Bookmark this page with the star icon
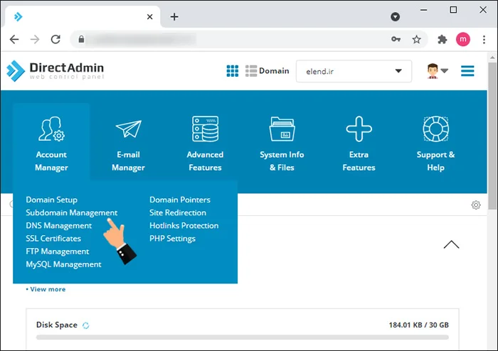The image size is (498, 351). coord(417,40)
